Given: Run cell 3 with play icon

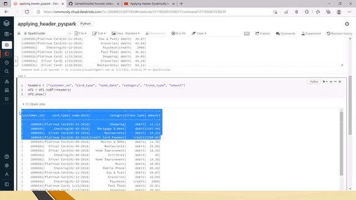Looking at the screenshot, I should 325,82.
